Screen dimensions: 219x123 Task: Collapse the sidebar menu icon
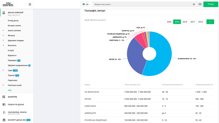pos(30,4)
